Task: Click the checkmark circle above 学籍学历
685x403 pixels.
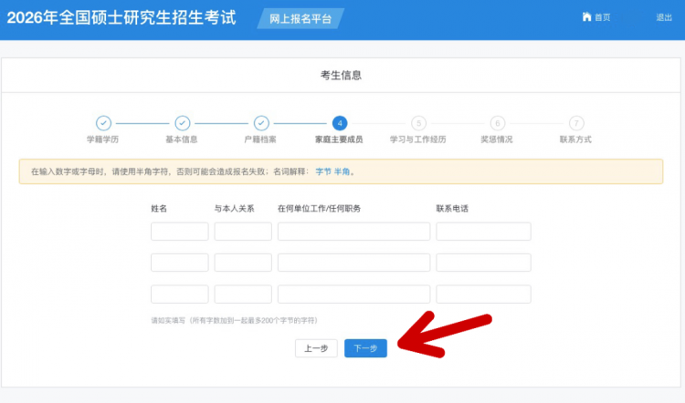Action: pyautogui.click(x=103, y=123)
